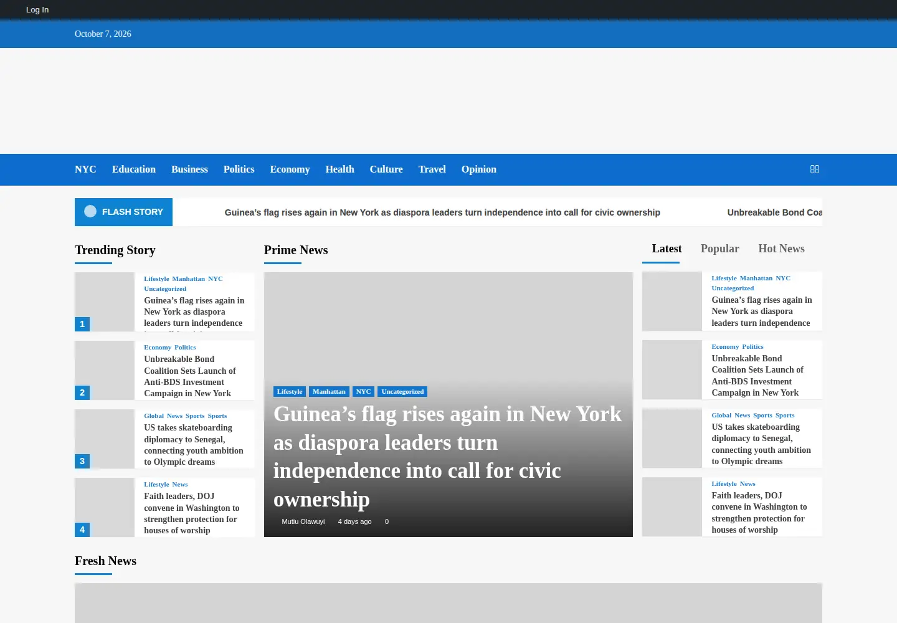The height and width of the screenshot is (623, 897).
Task: Open Trending story 2 Unbreakable Bond headline
Action: [190, 376]
